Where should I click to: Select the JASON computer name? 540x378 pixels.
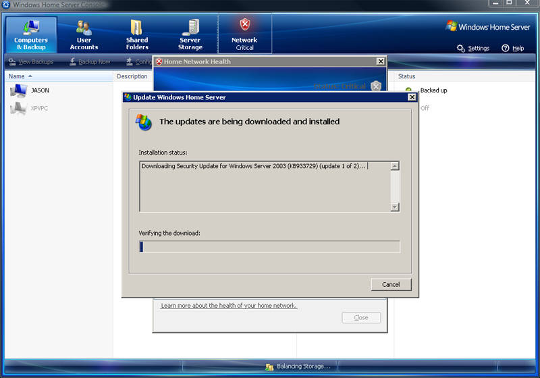tap(40, 90)
